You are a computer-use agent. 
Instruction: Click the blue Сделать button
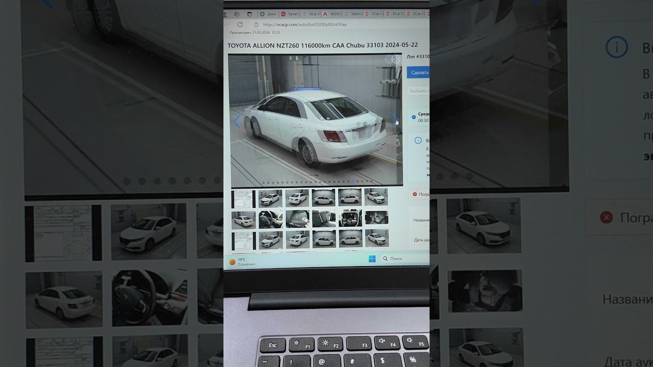coord(419,73)
